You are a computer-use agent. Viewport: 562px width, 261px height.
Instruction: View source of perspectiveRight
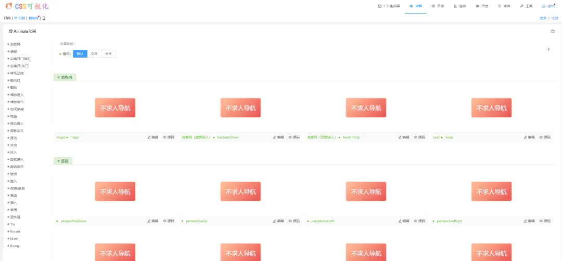545,221
